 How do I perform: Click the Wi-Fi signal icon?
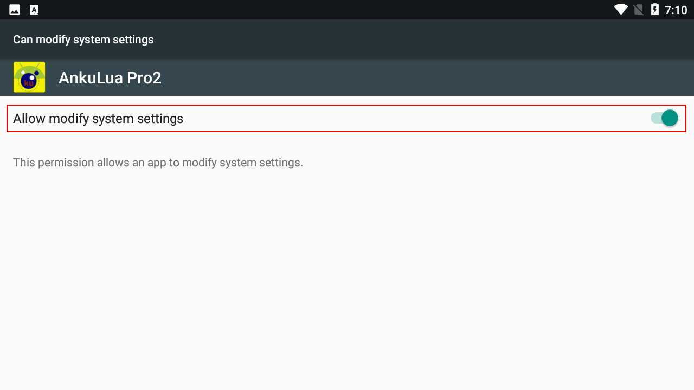(620, 10)
